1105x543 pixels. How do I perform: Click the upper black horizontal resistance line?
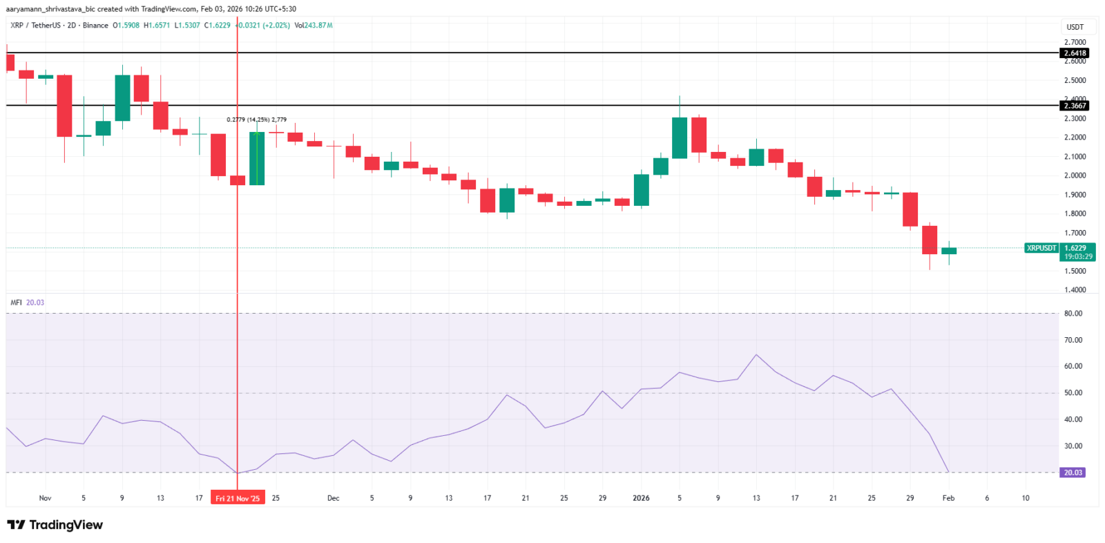coord(532,53)
